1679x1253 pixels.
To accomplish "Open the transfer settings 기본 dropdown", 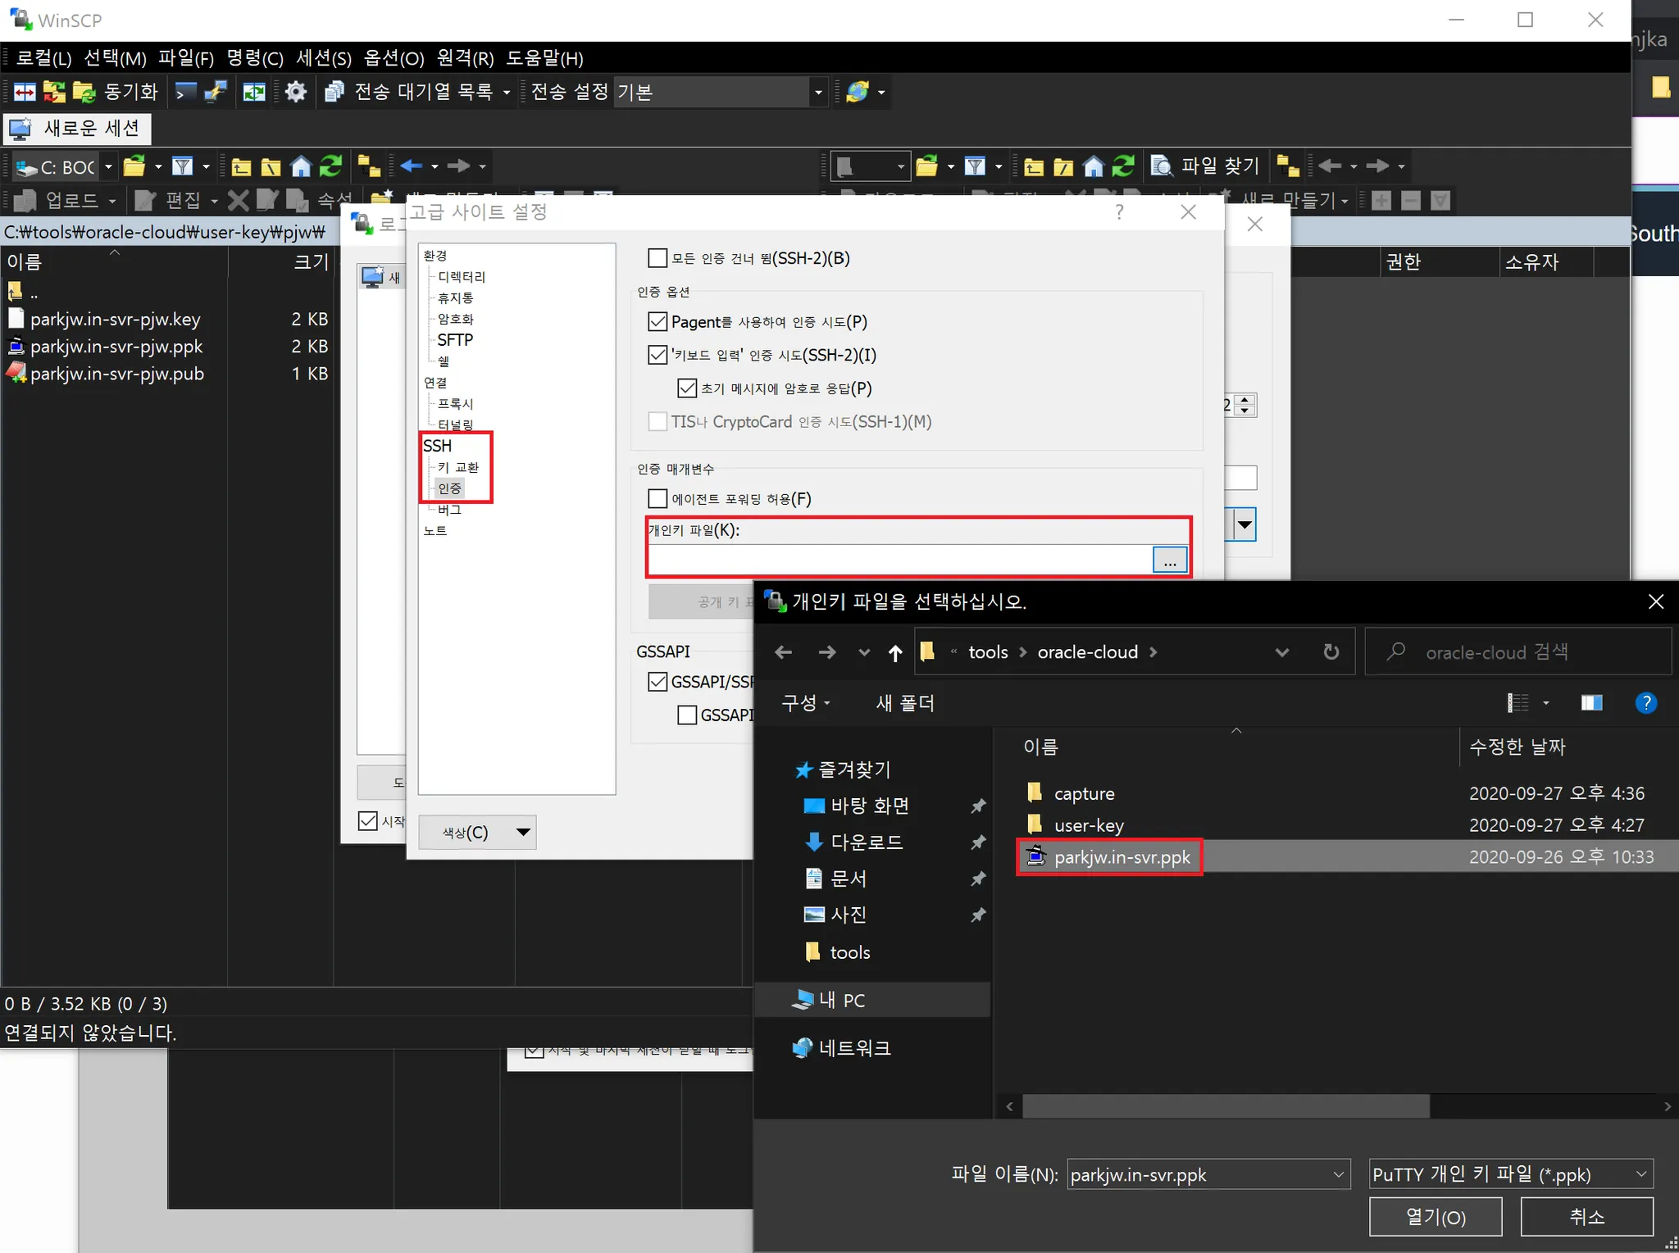I will (817, 92).
